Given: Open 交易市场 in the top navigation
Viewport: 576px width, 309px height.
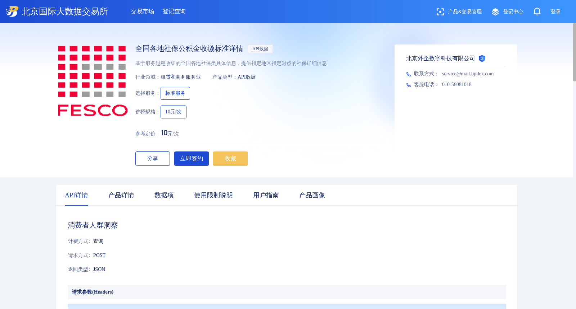Looking at the screenshot, I should click(x=143, y=11).
